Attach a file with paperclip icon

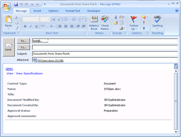coord(116,17)
